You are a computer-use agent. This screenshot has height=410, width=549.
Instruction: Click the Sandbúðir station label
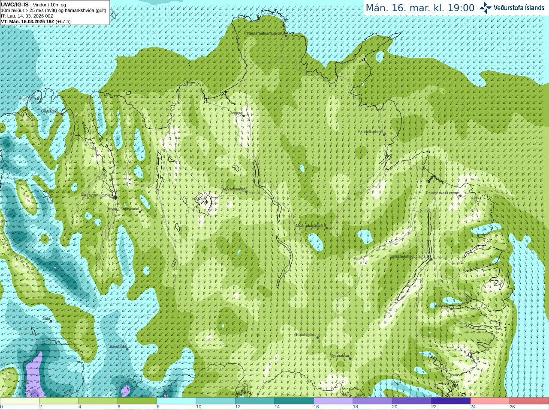[118, 347]
